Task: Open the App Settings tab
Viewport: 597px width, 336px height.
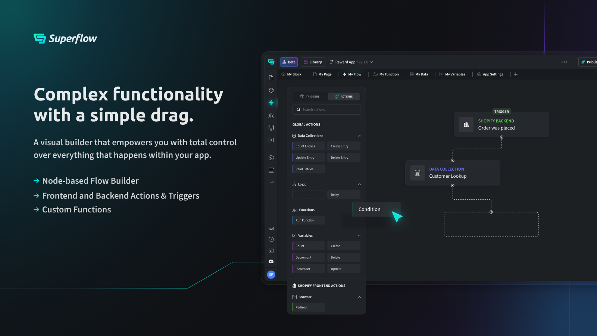Action: click(x=490, y=74)
